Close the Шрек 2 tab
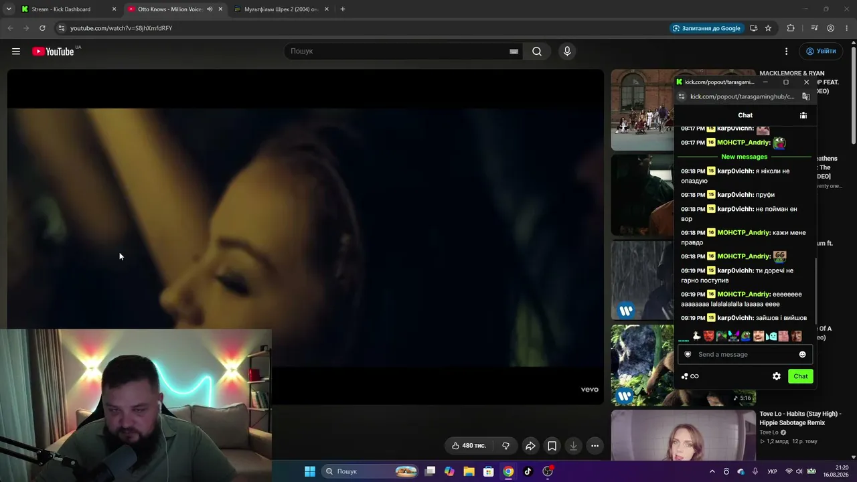Viewport: 857px width, 482px height. click(327, 9)
